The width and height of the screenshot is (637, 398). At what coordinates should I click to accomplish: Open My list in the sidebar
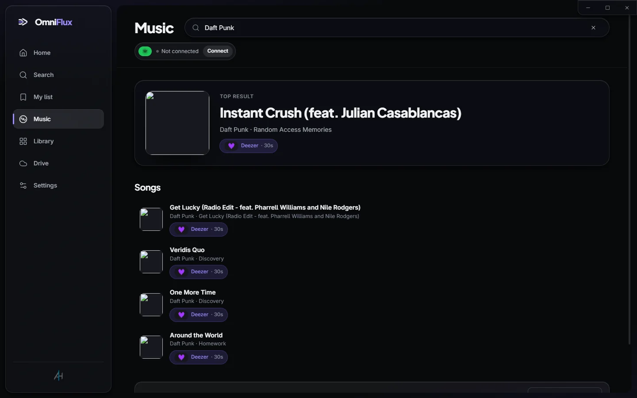coord(58,97)
